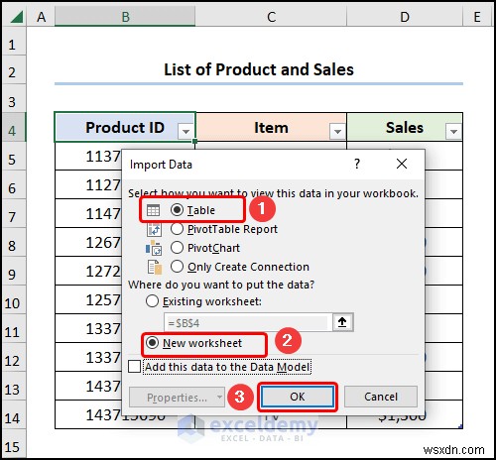Click the Product ID cell in row 6
496x460 pixels.
click(x=88, y=184)
